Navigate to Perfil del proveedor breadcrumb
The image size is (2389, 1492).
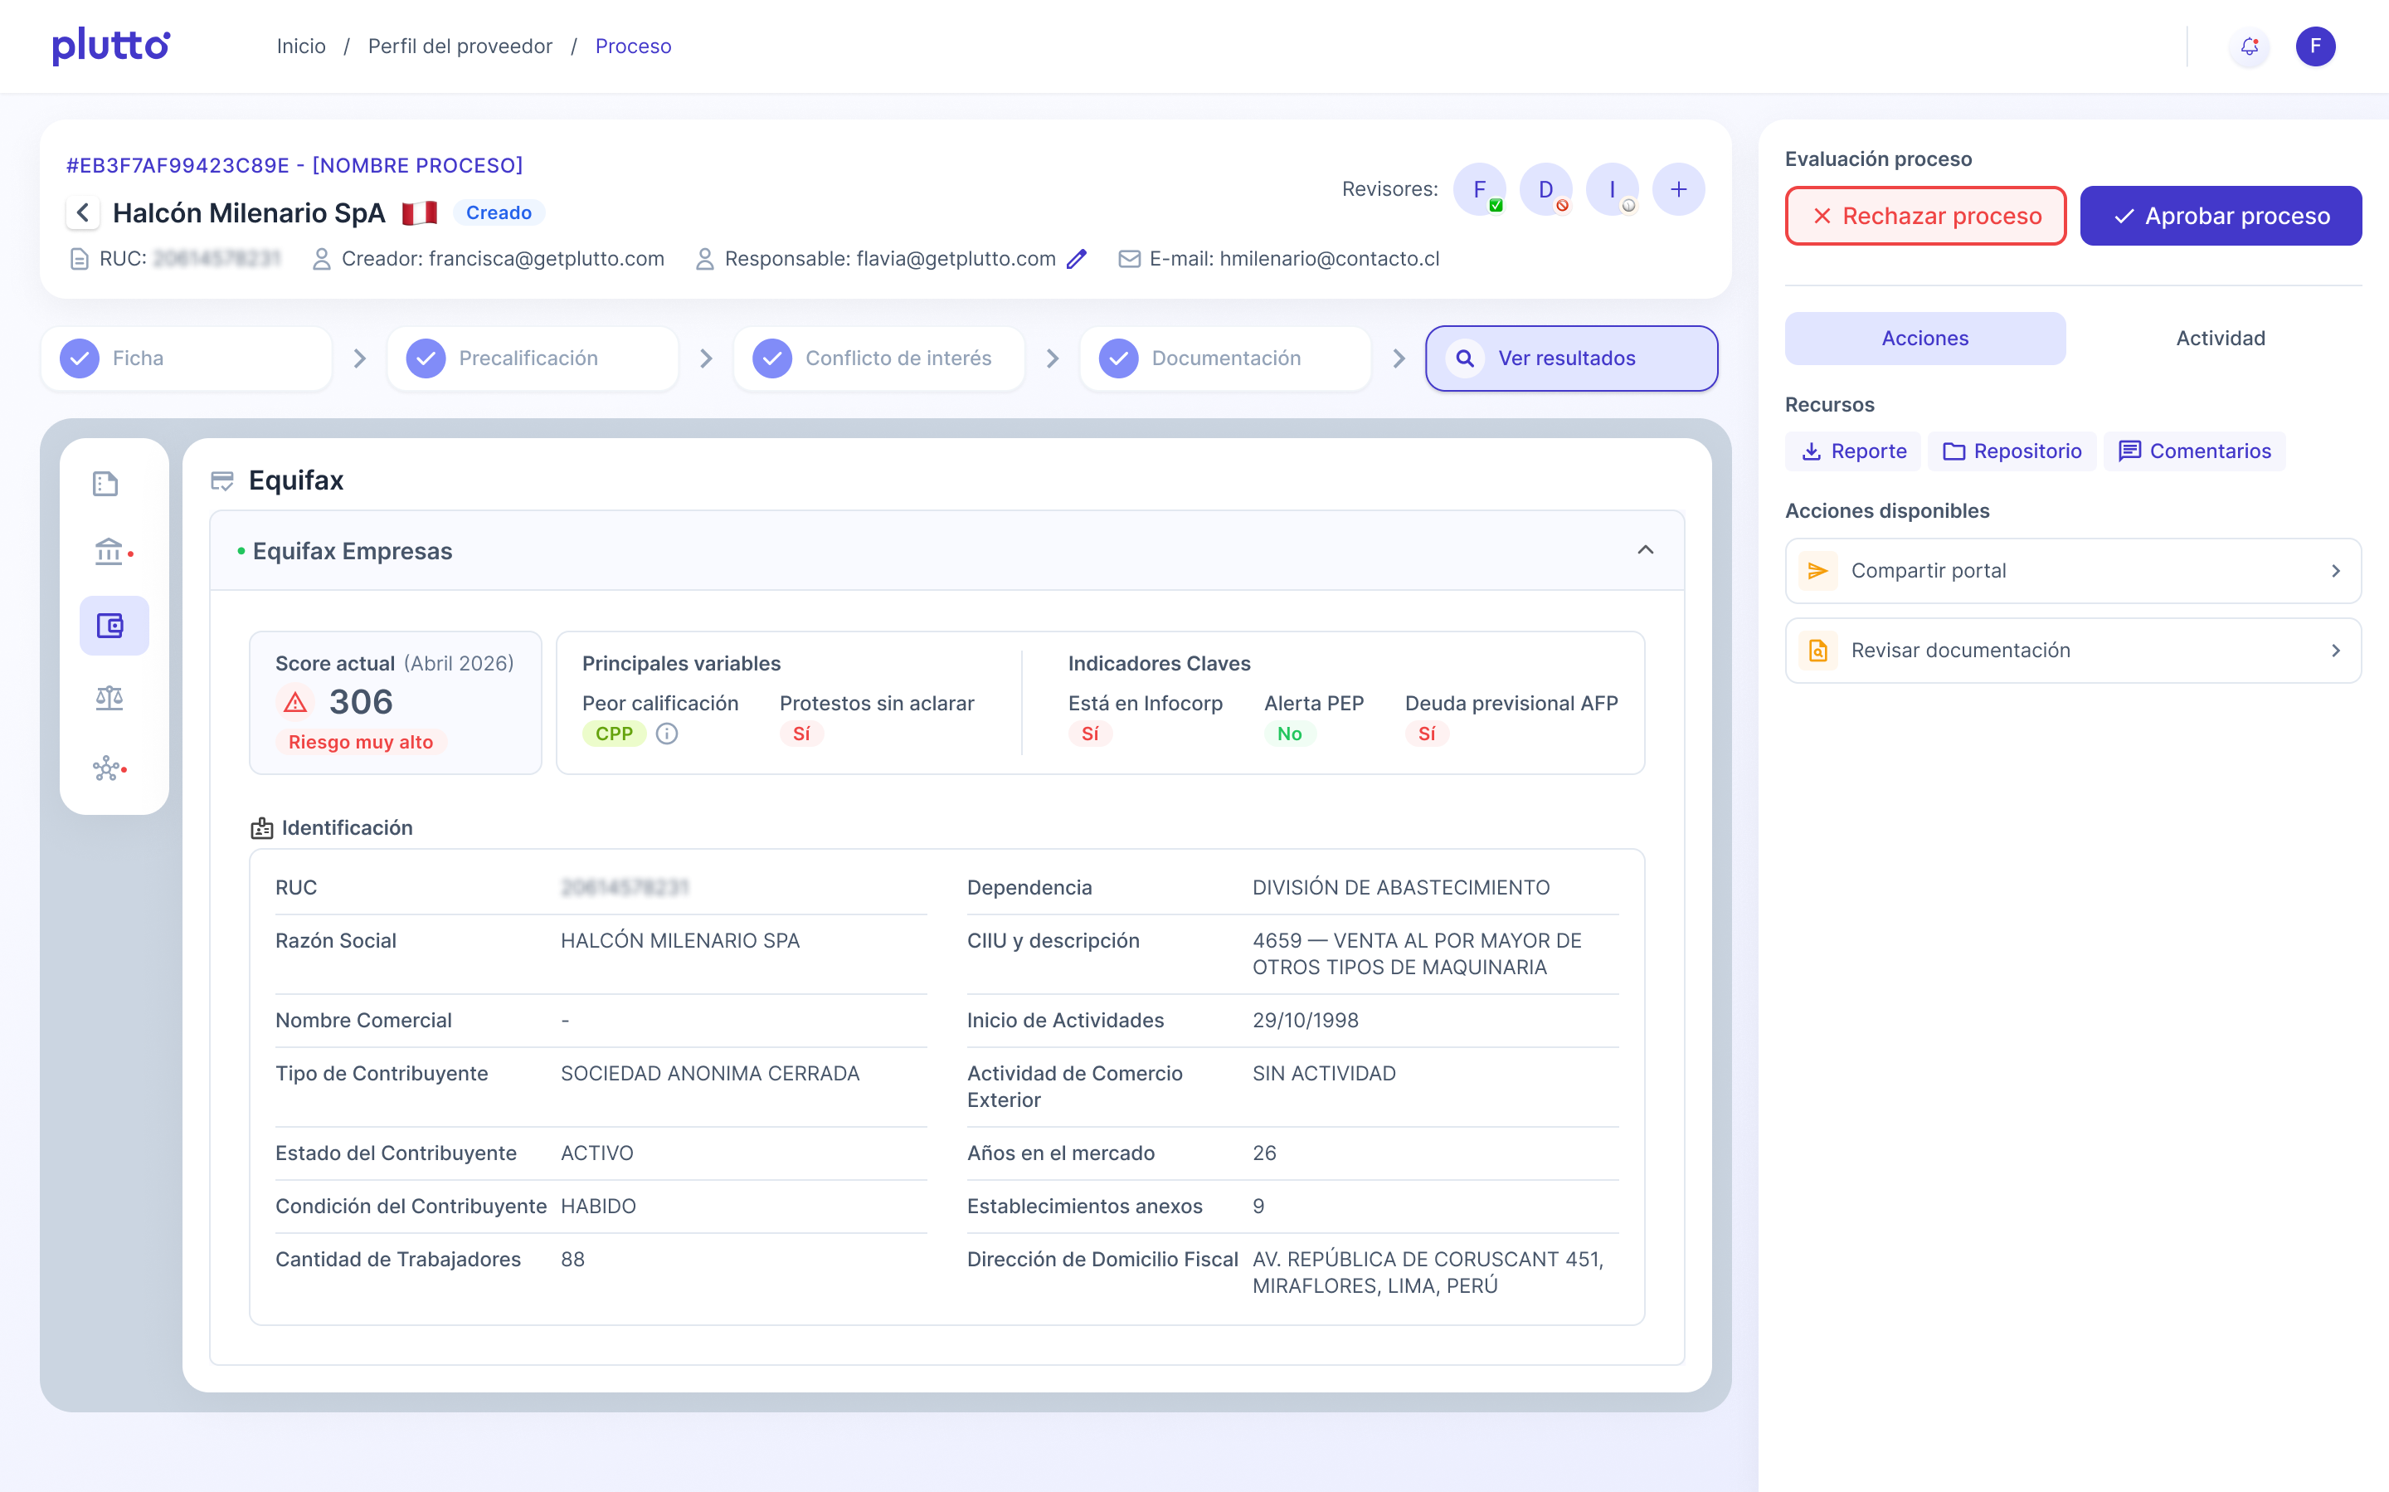[x=460, y=46]
